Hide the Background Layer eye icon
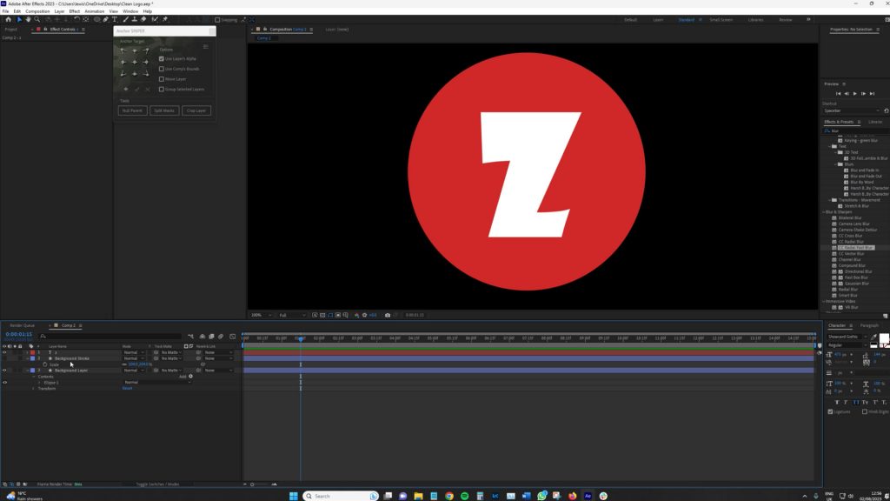This screenshot has height=501, width=890. 4,371
